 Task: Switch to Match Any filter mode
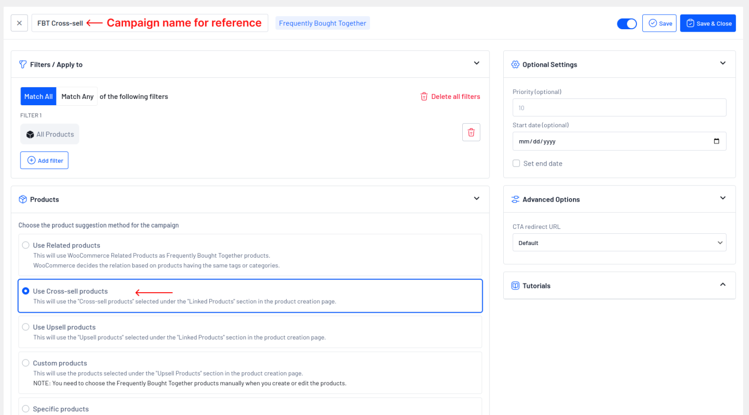coord(77,96)
